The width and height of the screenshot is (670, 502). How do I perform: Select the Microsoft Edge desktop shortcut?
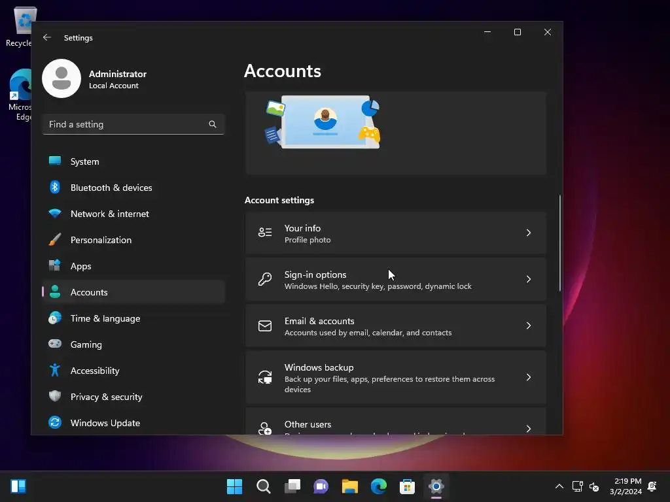(x=20, y=95)
